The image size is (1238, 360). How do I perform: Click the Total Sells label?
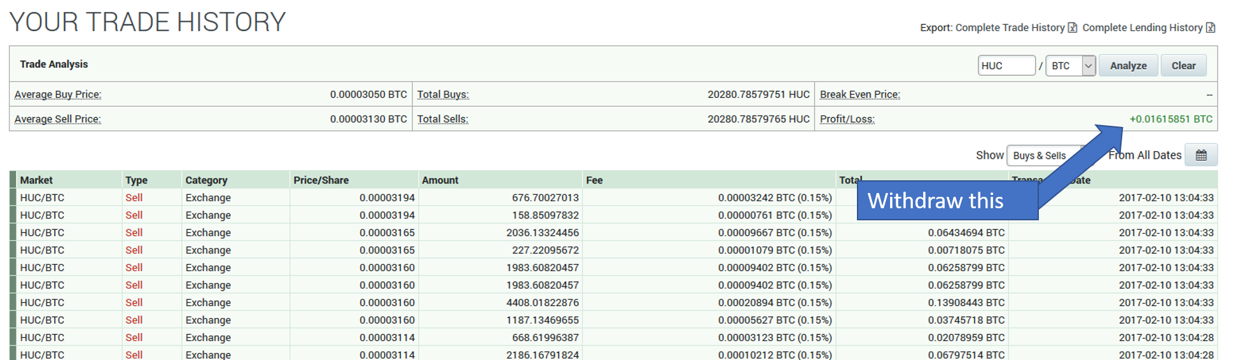tap(443, 119)
